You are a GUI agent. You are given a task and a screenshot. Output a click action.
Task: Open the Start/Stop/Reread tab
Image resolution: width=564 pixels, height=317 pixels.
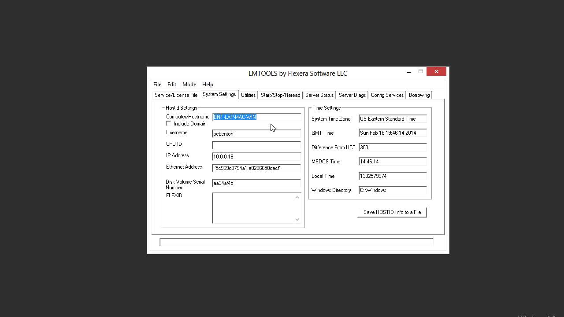(x=280, y=95)
